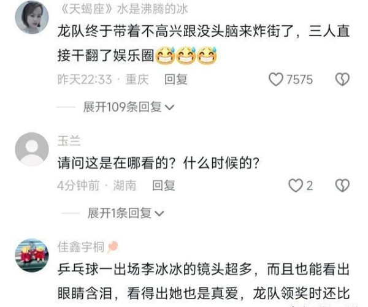Click ping-pong paddle badge beside 佳鑫宇桐

click(x=112, y=247)
